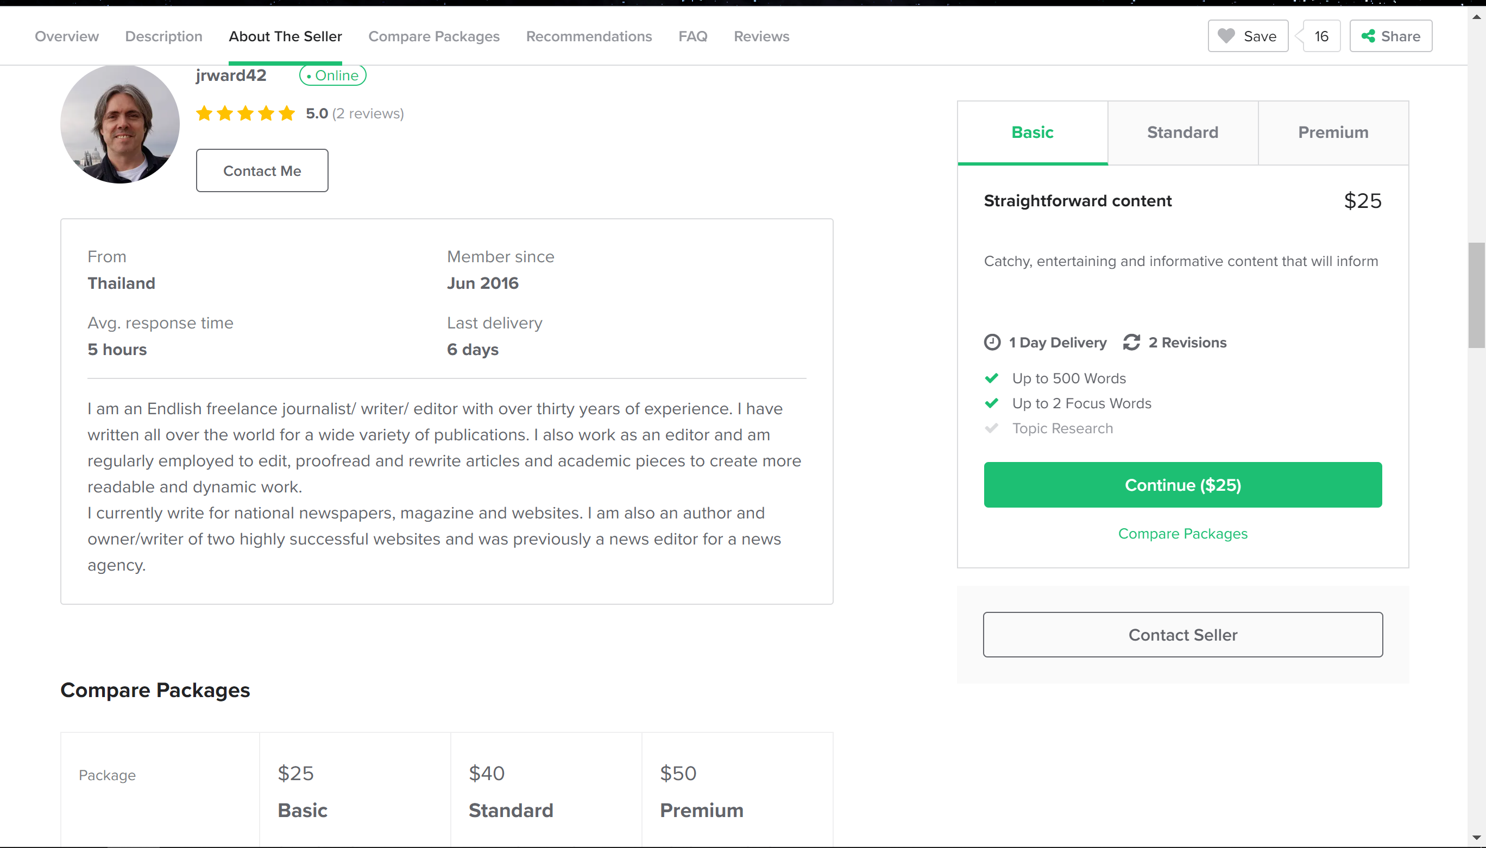Select the Basic package tab

(x=1032, y=132)
